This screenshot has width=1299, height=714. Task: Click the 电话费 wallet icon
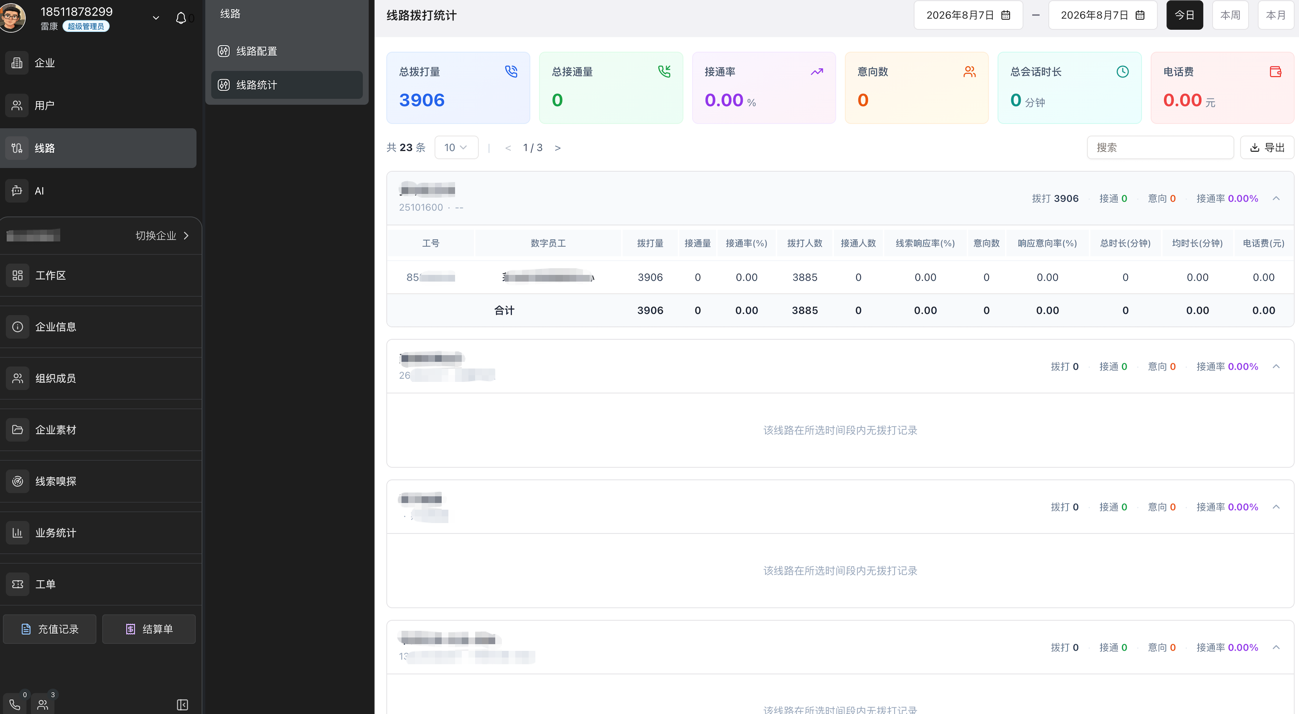click(1275, 72)
